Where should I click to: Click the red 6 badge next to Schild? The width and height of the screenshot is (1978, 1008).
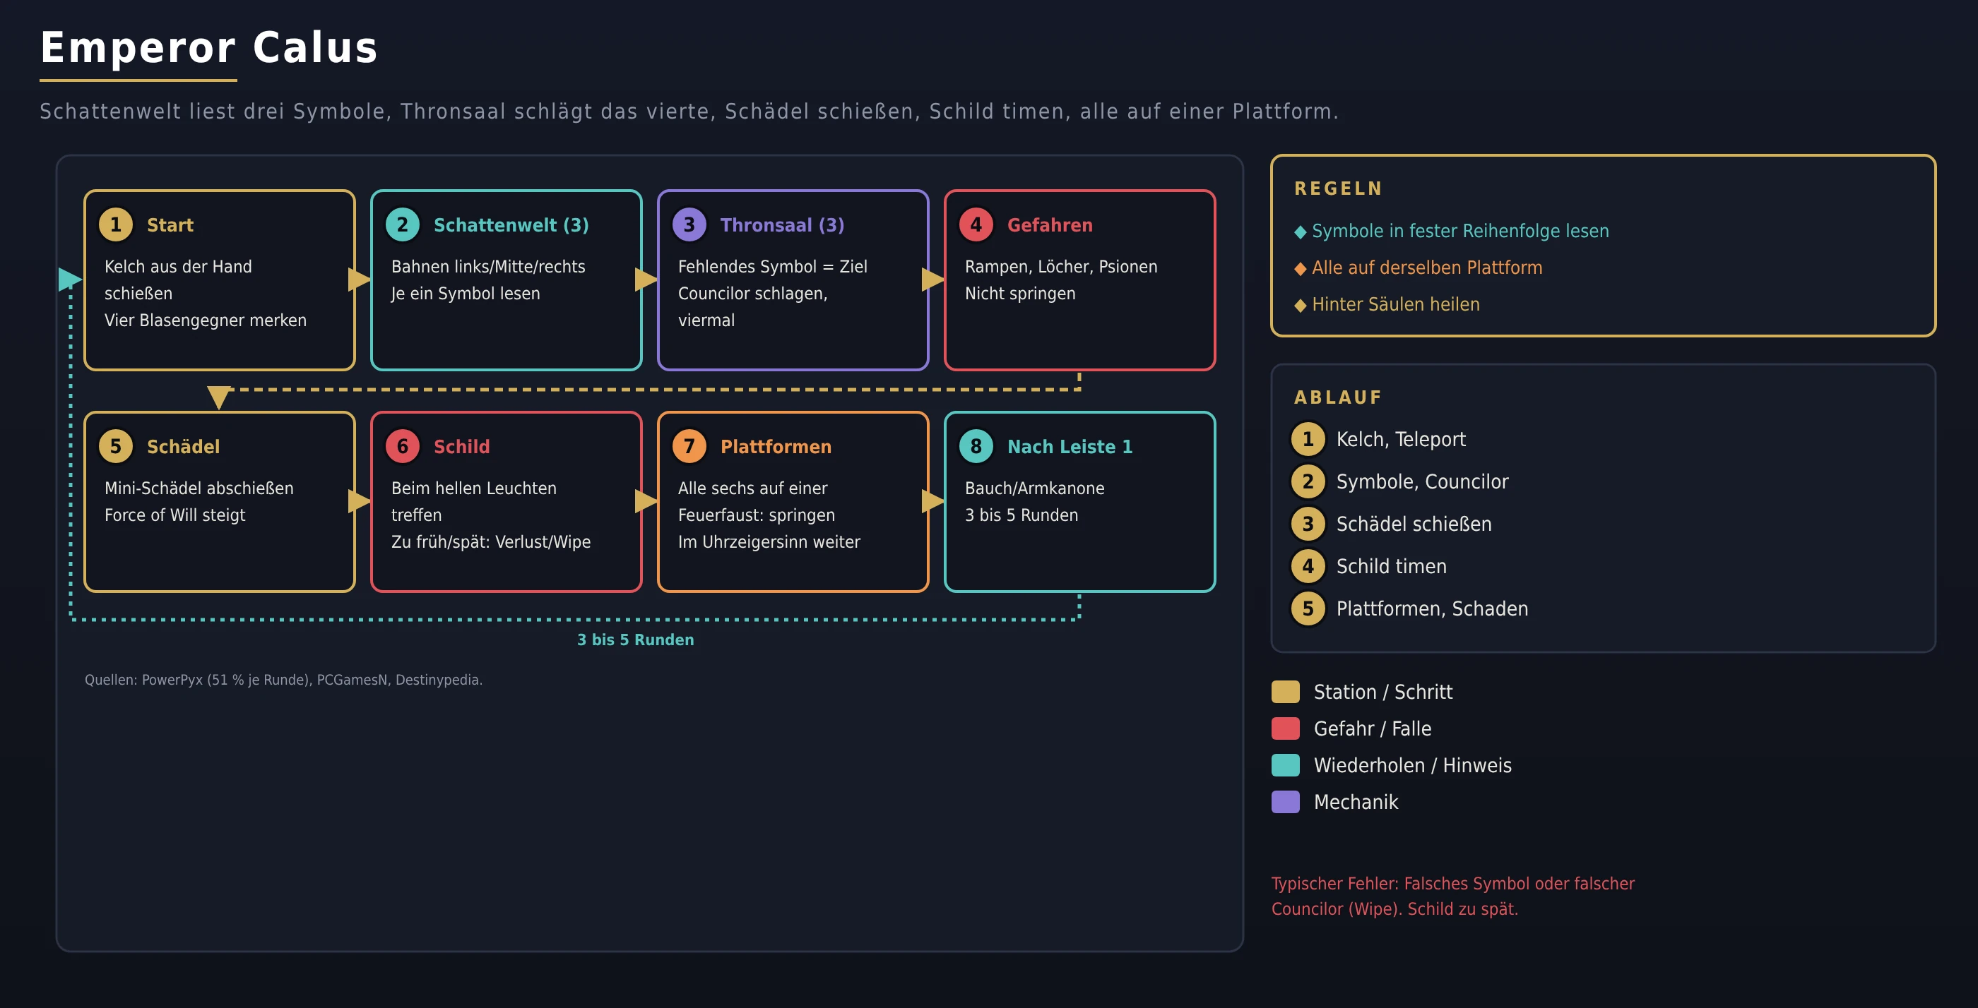coord(403,446)
